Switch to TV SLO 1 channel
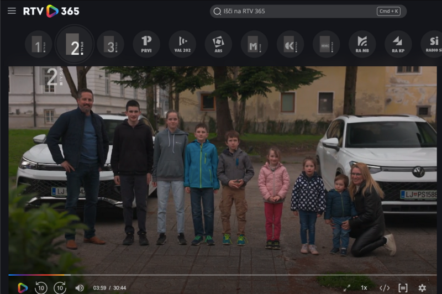442x294 pixels. (39, 44)
